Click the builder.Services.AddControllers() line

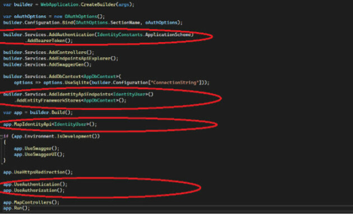(x=49, y=53)
